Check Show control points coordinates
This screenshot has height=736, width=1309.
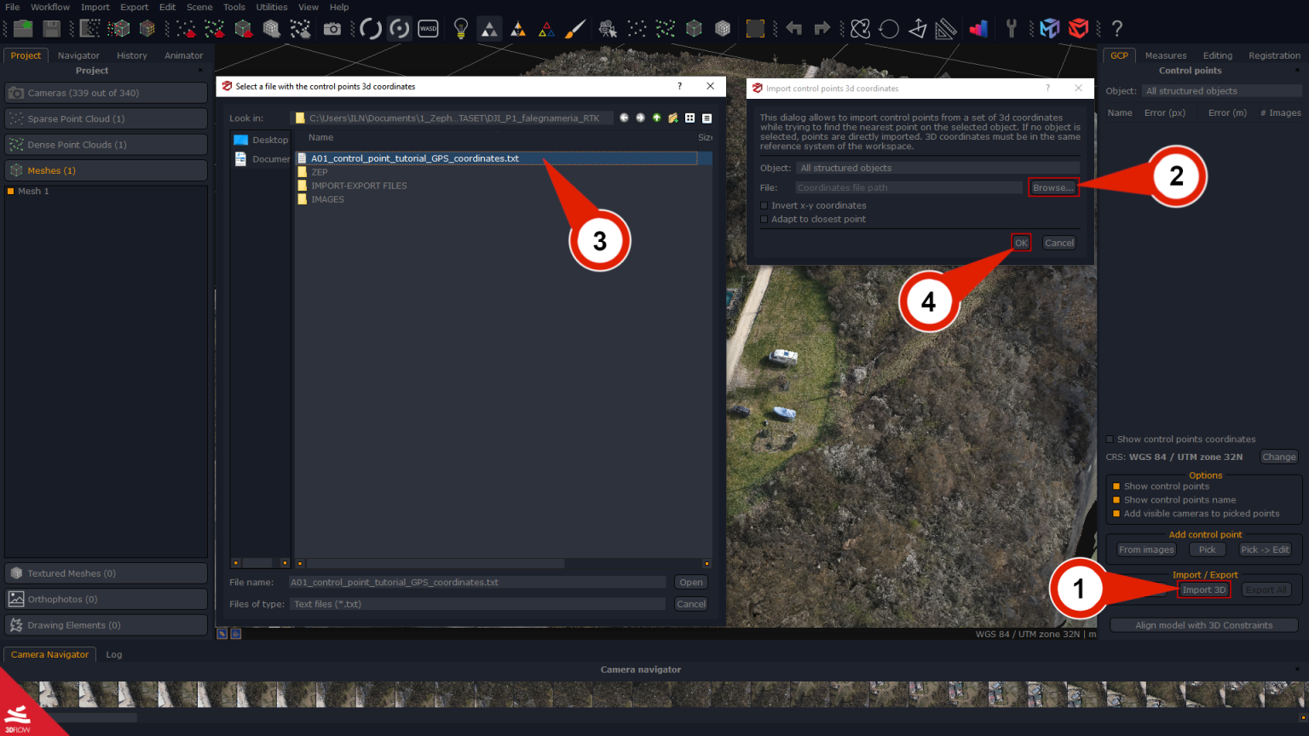click(1110, 439)
